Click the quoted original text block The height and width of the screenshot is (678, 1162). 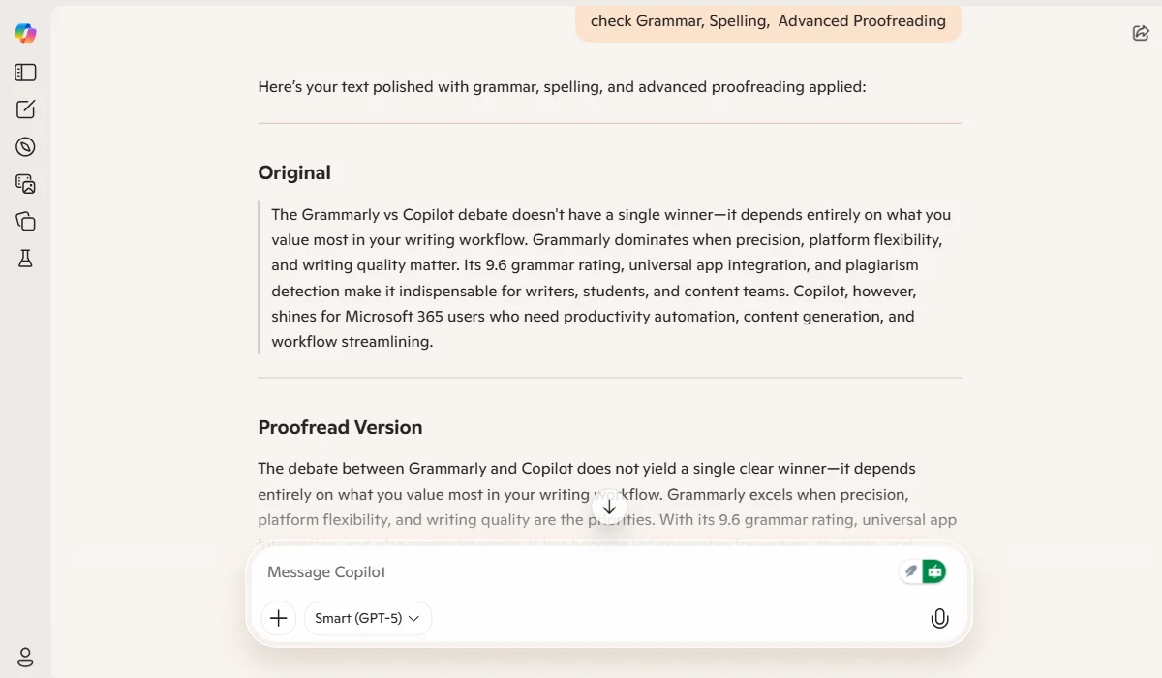610,278
